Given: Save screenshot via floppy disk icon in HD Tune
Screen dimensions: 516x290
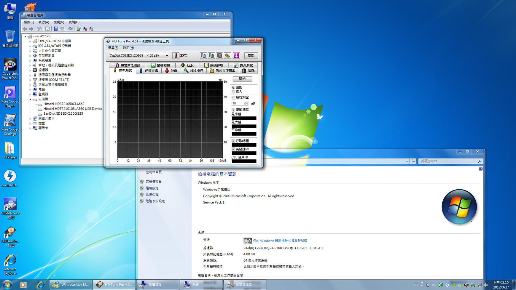Looking at the screenshot, I should click(219, 56).
